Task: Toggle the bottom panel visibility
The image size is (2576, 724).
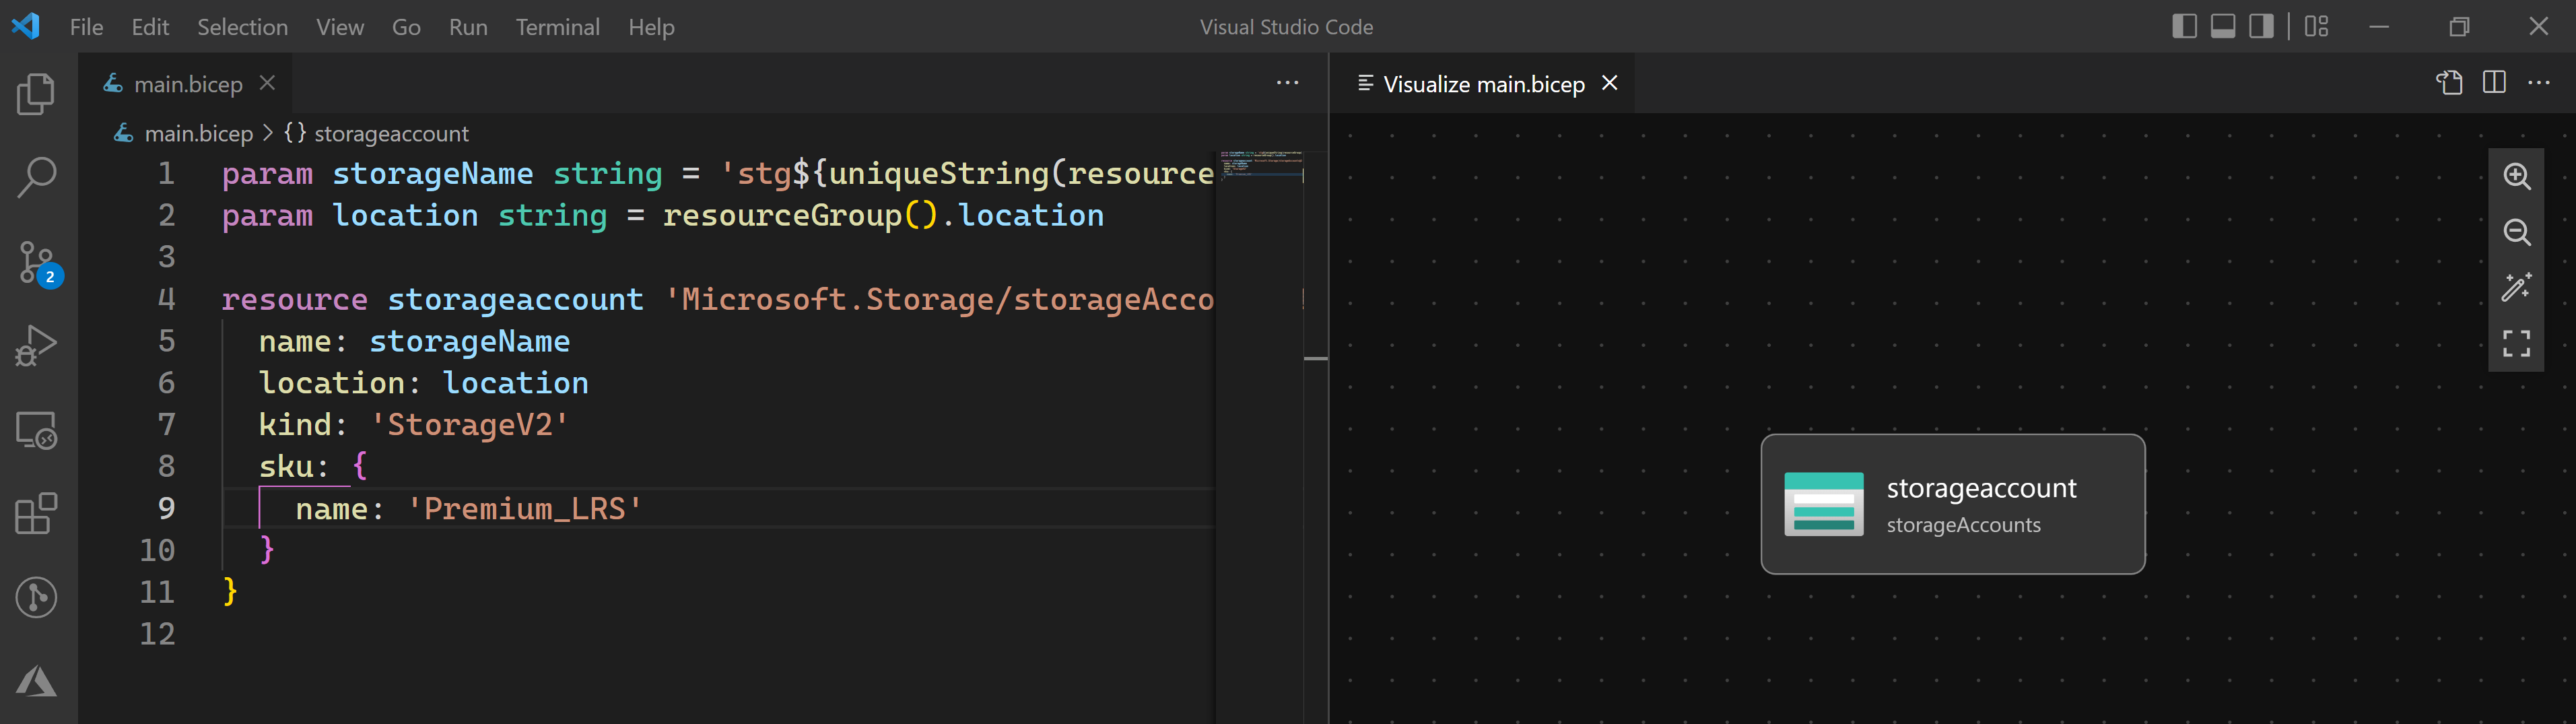Action: [x=2223, y=26]
